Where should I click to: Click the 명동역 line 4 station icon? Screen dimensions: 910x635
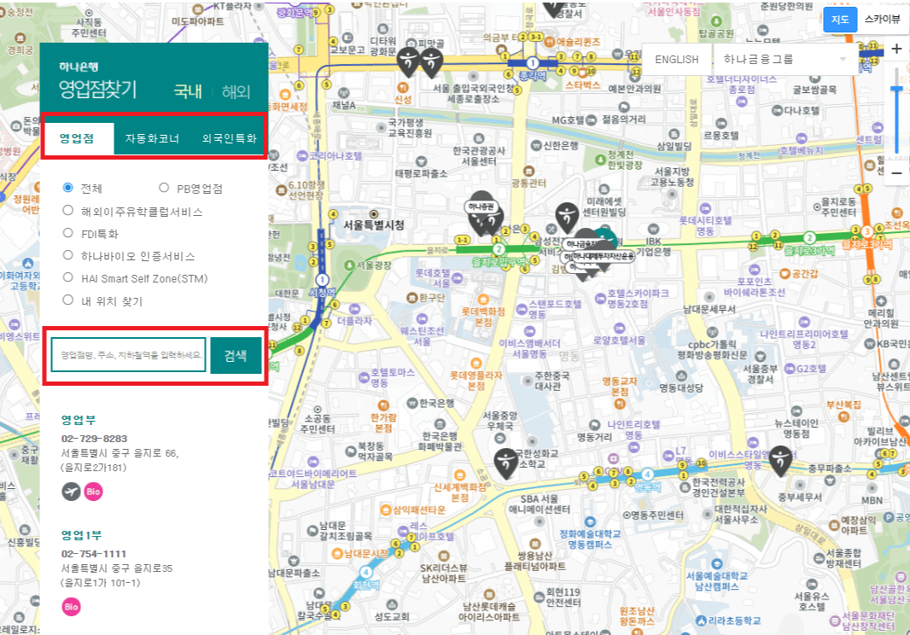pos(646,475)
